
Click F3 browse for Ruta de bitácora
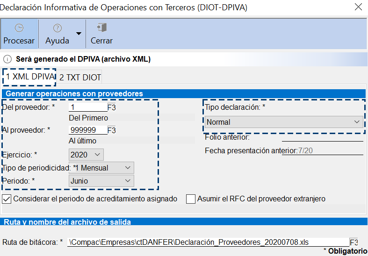tap(354, 242)
